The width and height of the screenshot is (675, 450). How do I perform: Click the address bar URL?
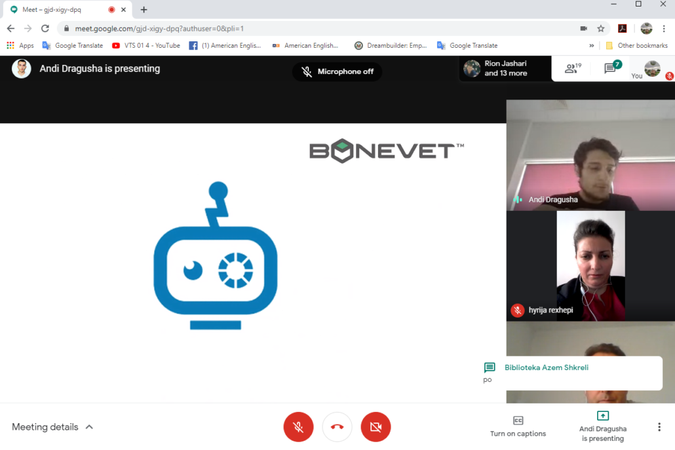click(x=159, y=28)
